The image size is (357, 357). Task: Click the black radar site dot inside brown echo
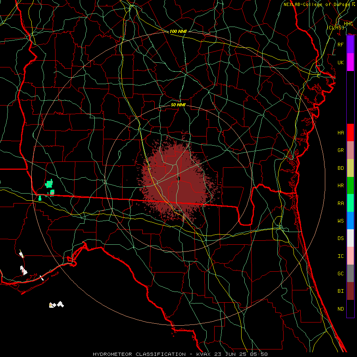(179, 178)
